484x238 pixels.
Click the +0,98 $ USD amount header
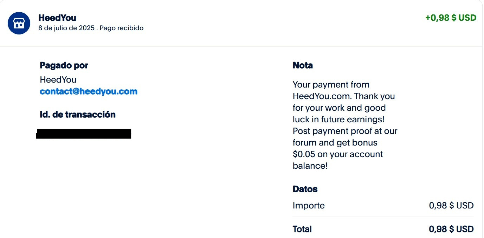451,18
